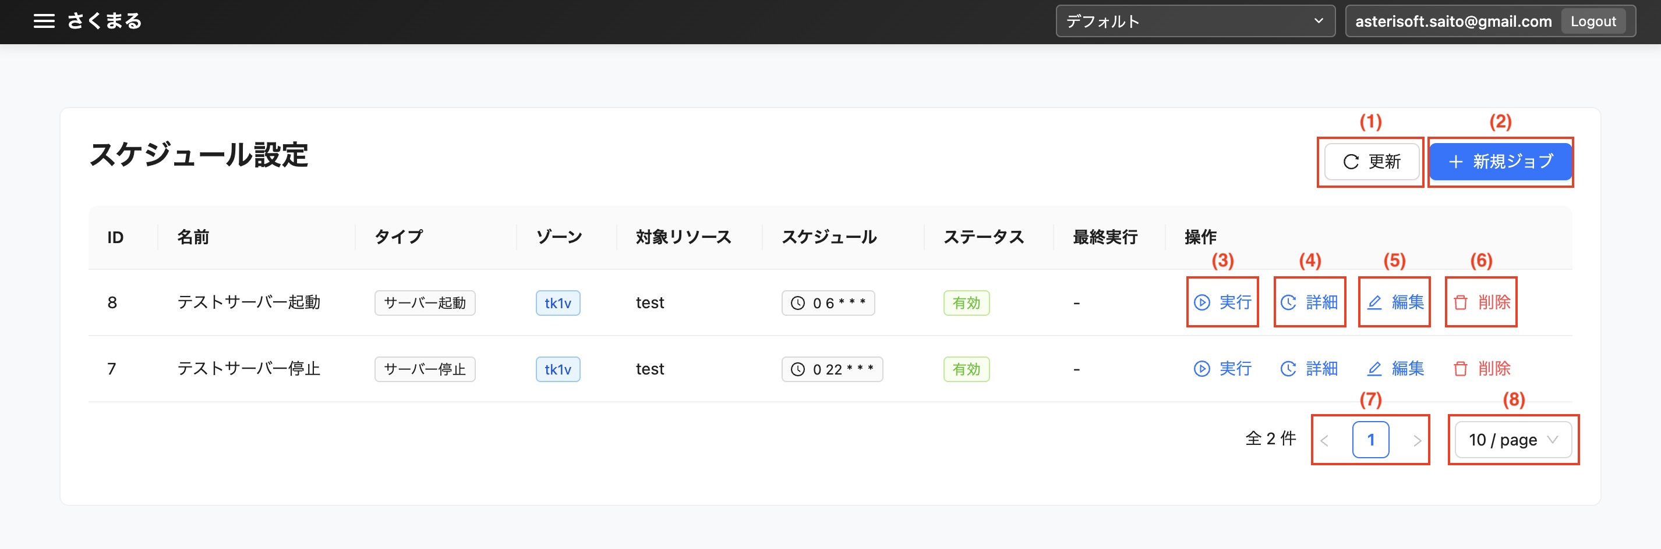Click the tk1v zone tag in row 8
The image size is (1661, 549).
(x=558, y=303)
